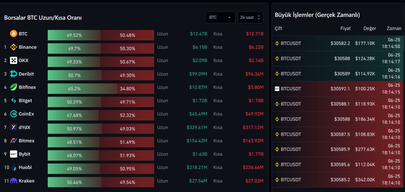
Task: Click BTC total short value $12.71B
Action: [255, 34]
